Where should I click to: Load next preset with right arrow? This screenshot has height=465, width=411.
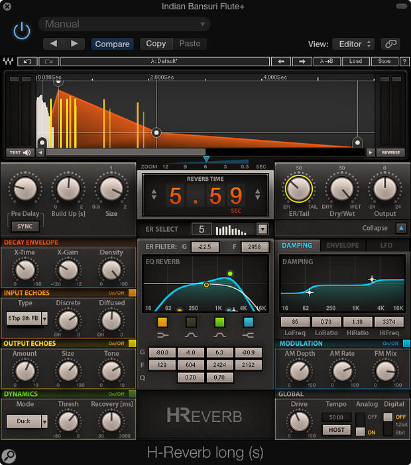(302, 62)
